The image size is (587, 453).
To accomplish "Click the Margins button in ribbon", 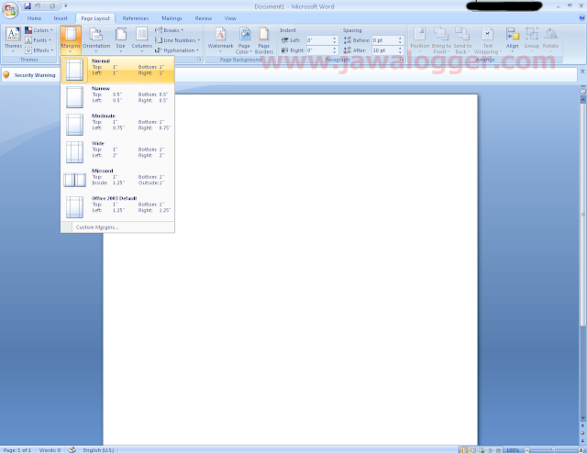I will coord(71,39).
